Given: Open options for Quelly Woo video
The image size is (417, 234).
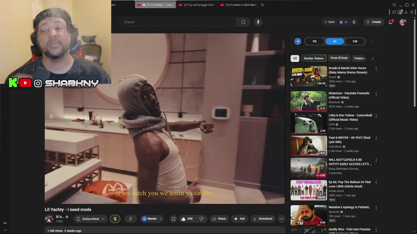Looking at the screenshot, I should coord(376,230).
